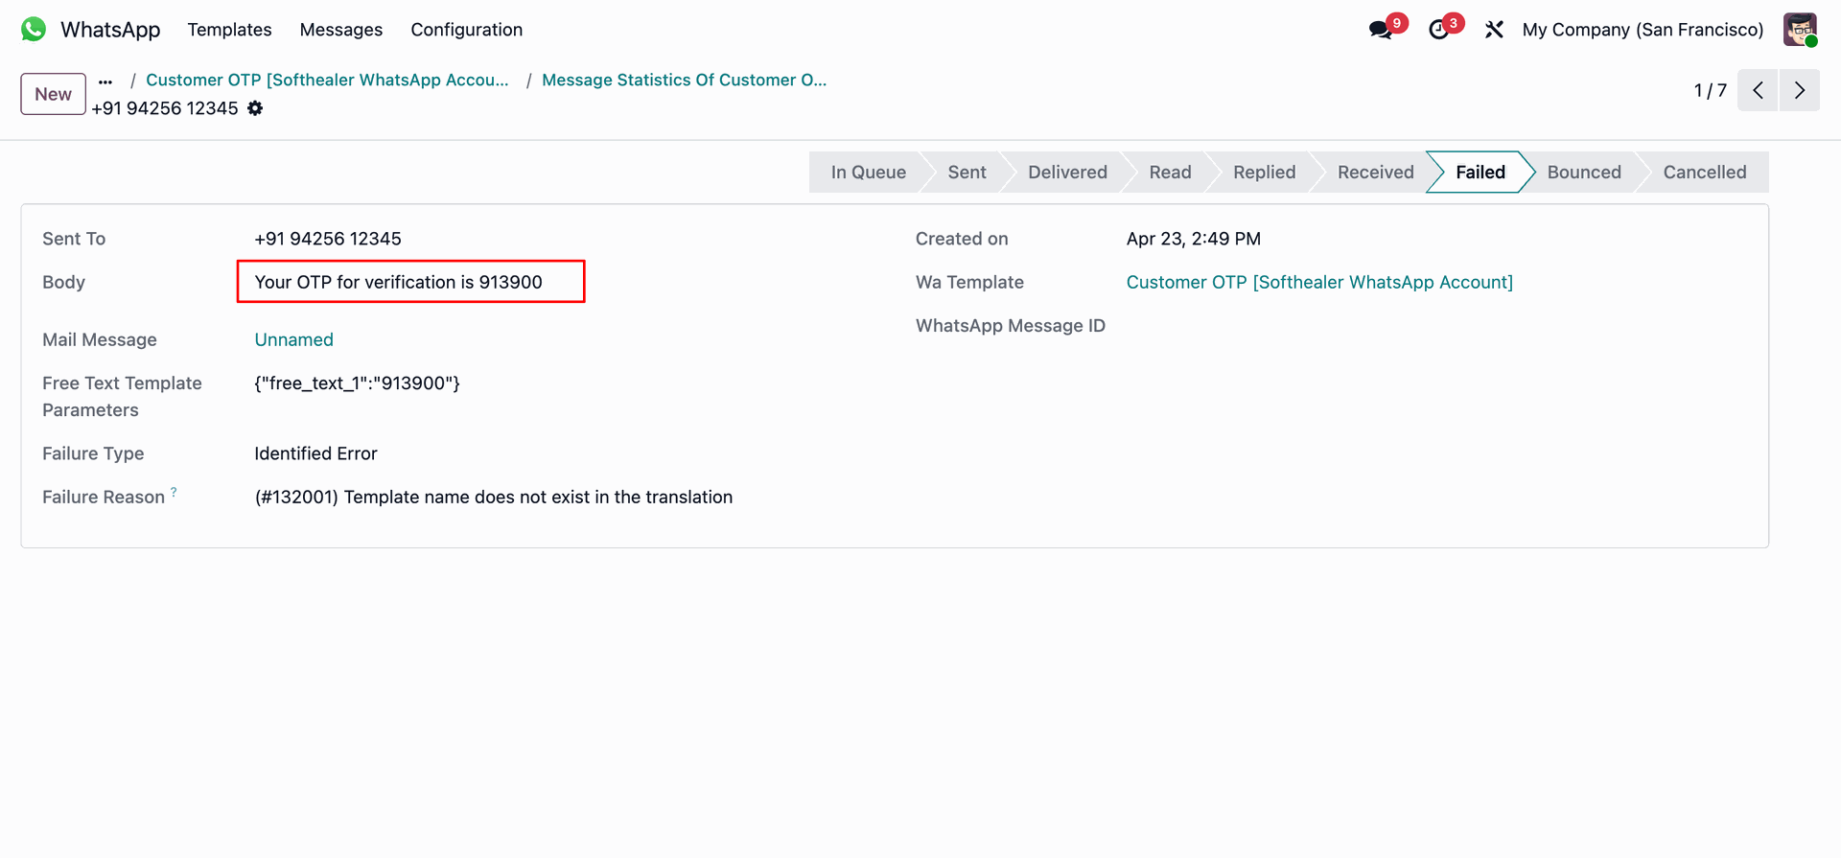Open the user avatar menu
This screenshot has height=858, width=1841.
coord(1800,30)
